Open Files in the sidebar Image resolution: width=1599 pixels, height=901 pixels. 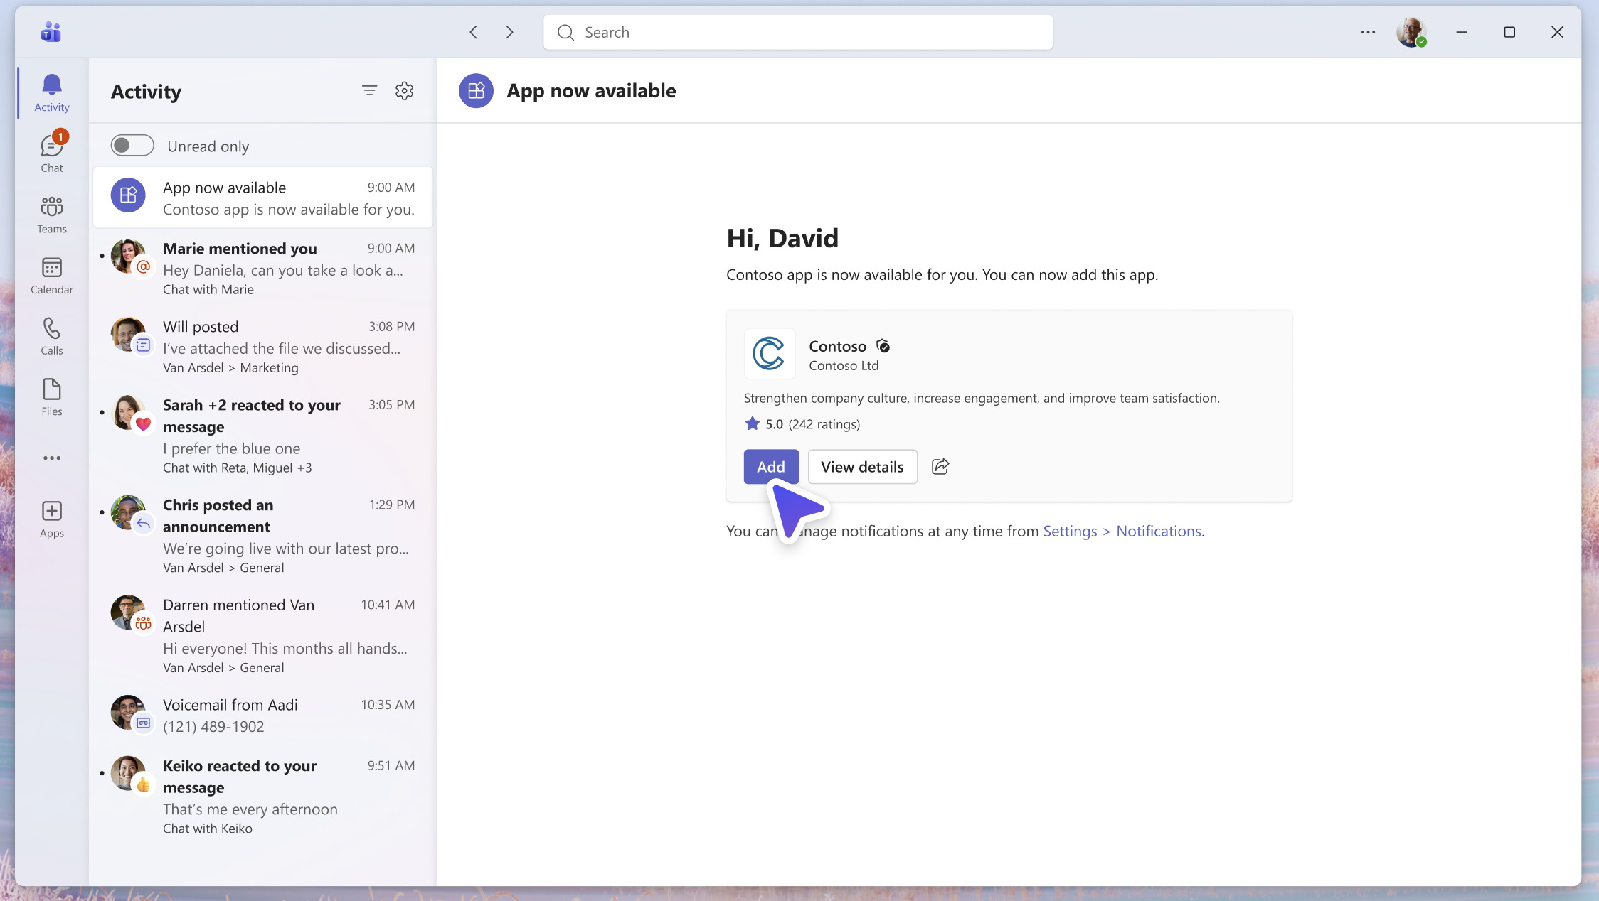52,397
